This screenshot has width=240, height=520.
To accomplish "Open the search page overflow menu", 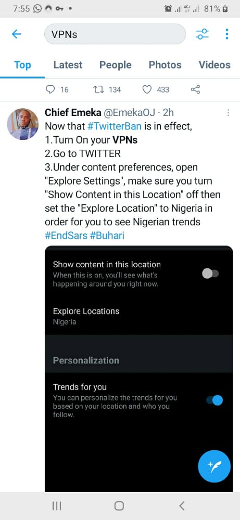I will 226,34.
